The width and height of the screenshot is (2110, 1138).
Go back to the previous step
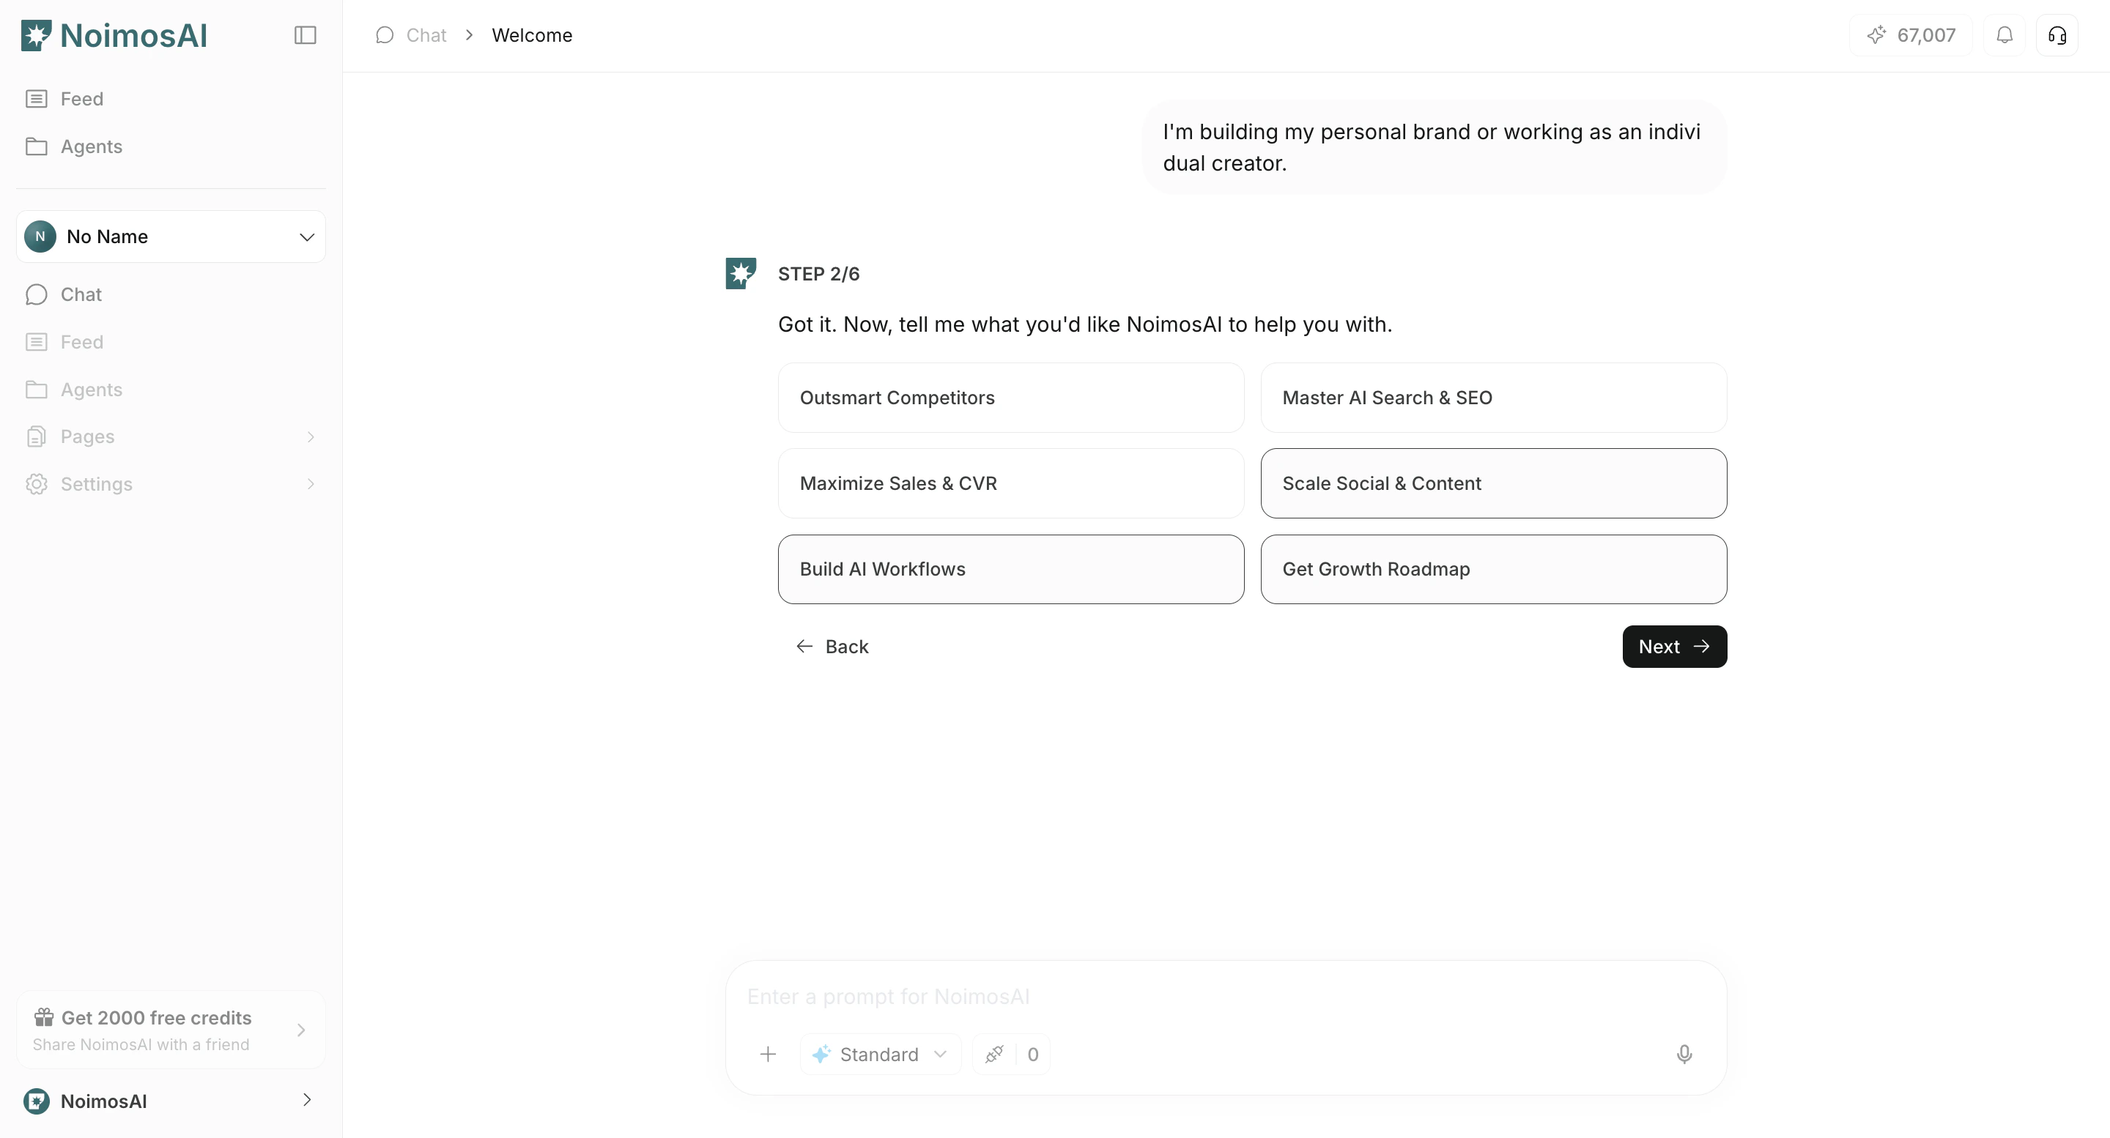click(x=832, y=647)
